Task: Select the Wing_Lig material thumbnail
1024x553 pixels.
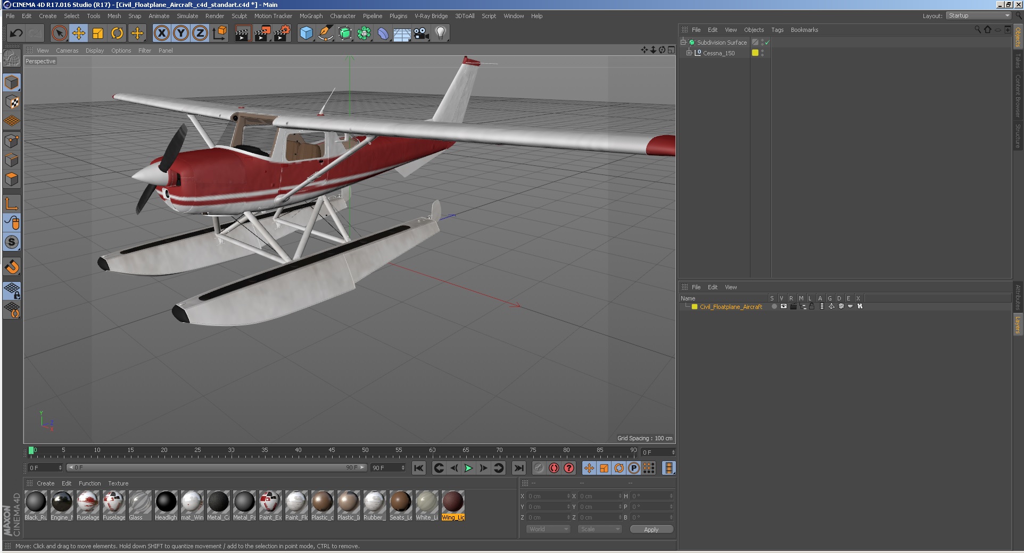Action: click(x=453, y=506)
